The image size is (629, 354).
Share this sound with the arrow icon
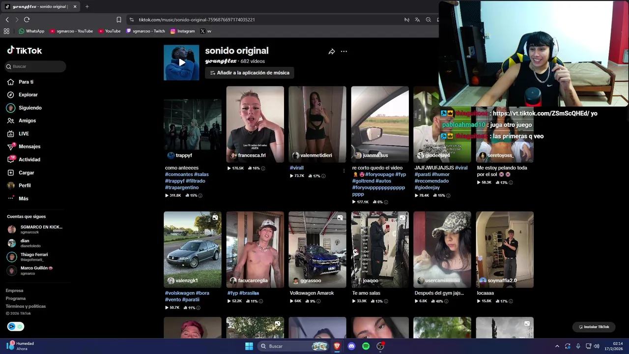[332, 52]
